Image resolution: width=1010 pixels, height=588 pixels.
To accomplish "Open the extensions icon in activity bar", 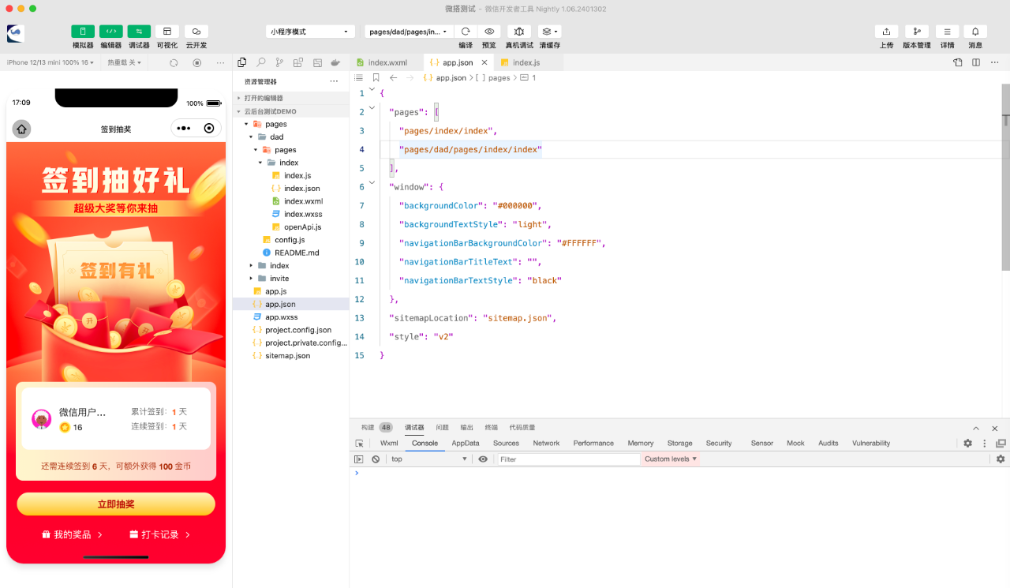I will click(298, 62).
